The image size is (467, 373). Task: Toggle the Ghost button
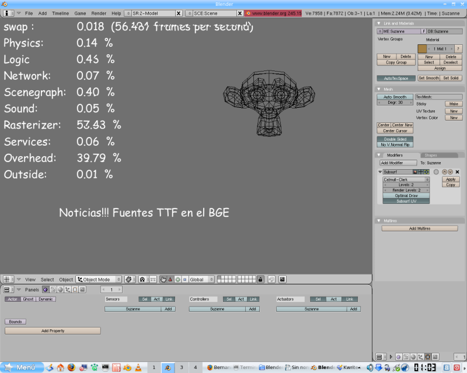tap(28, 299)
